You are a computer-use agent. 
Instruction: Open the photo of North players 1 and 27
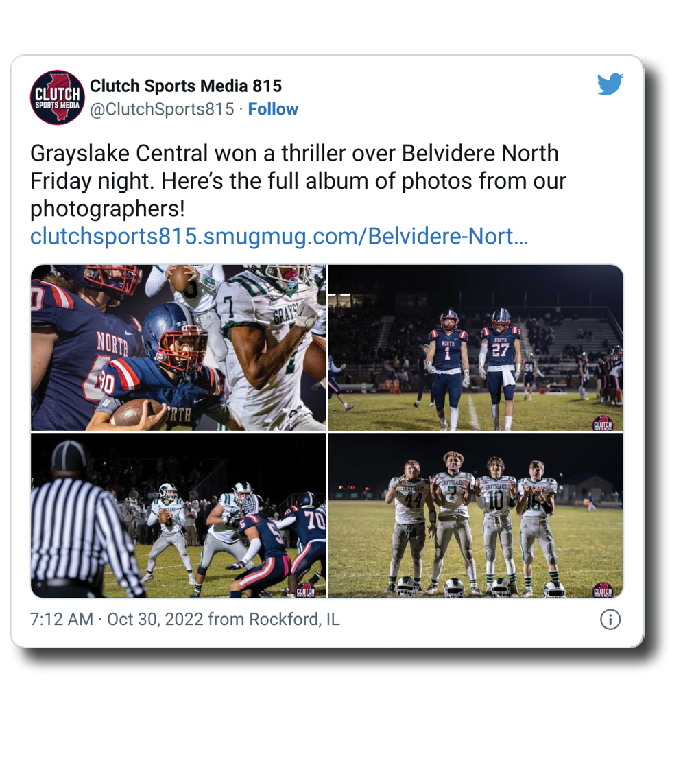[476, 347]
